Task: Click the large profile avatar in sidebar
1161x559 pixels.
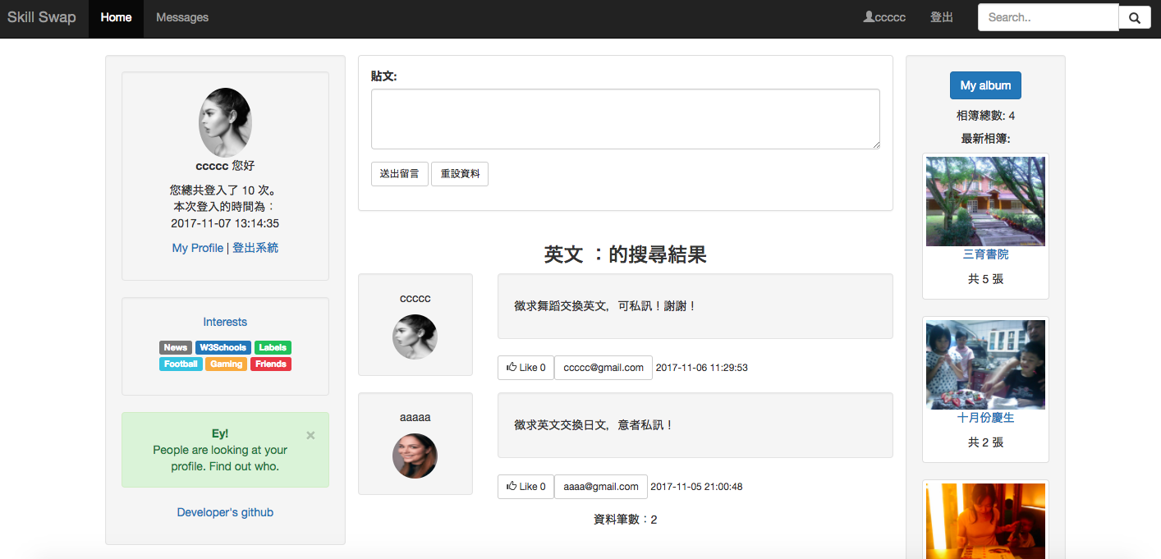Action: click(225, 122)
